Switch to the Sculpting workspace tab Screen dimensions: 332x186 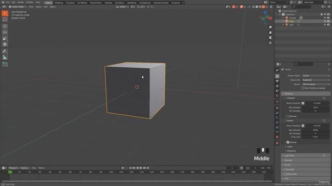[70, 3]
